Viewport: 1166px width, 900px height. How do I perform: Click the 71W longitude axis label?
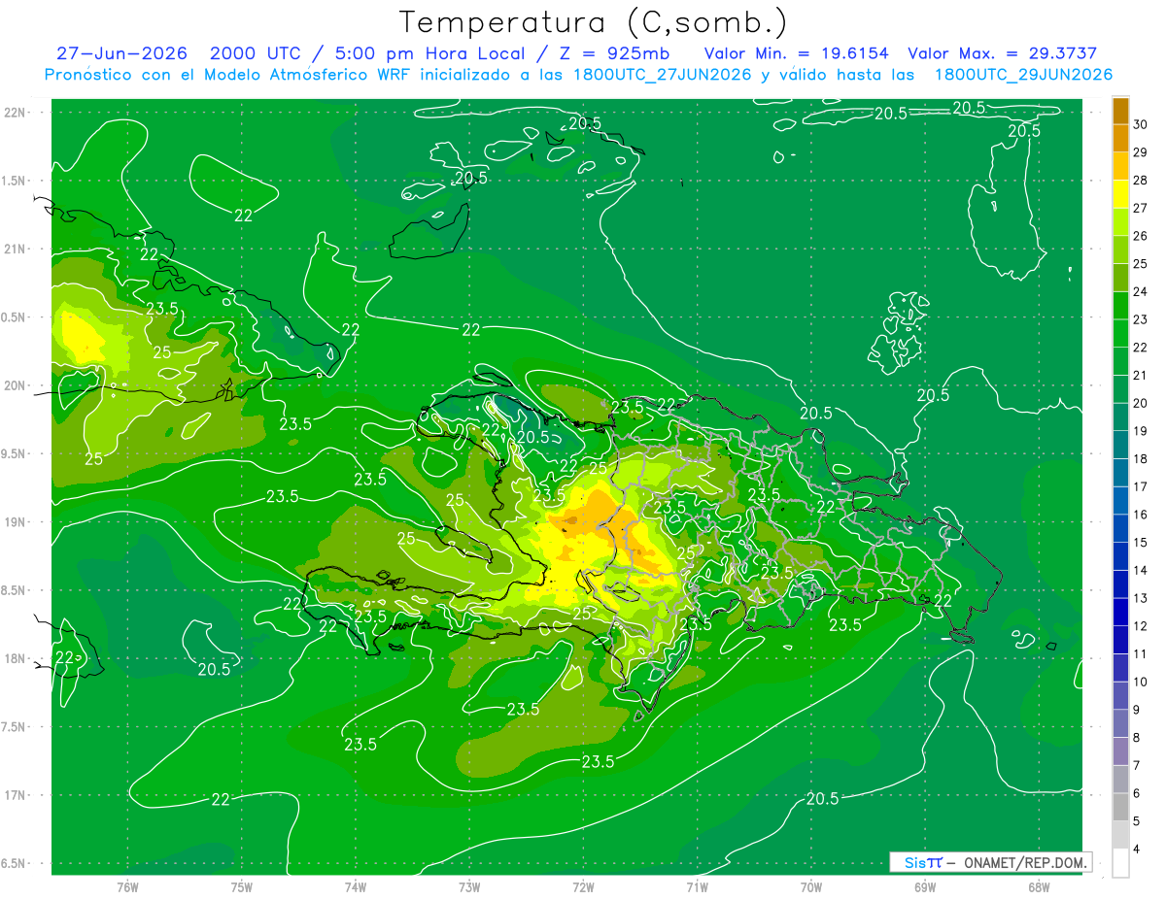click(x=697, y=887)
